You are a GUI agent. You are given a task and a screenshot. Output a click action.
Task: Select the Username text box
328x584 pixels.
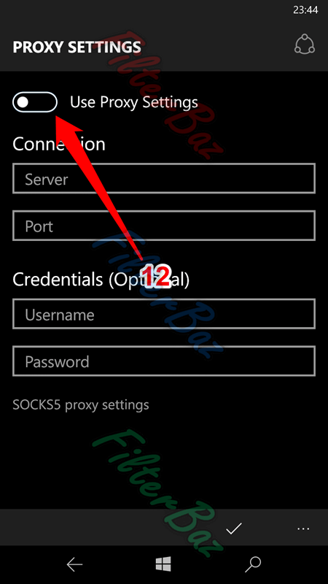pos(164,314)
